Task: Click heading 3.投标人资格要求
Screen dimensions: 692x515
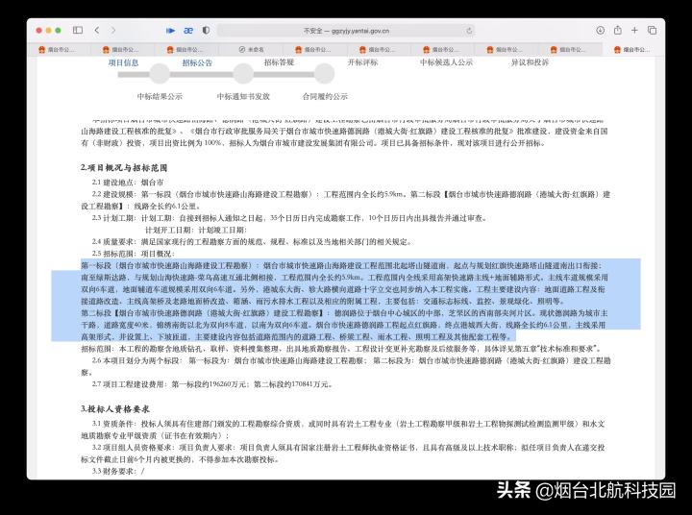Action: (115, 408)
